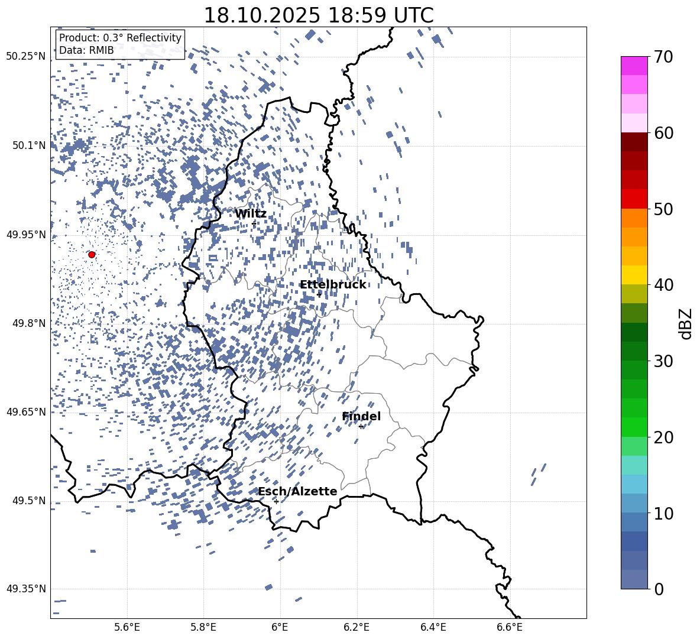Click the 49.8°N latitude label
This screenshot has height=639, width=700.
[x=29, y=323]
